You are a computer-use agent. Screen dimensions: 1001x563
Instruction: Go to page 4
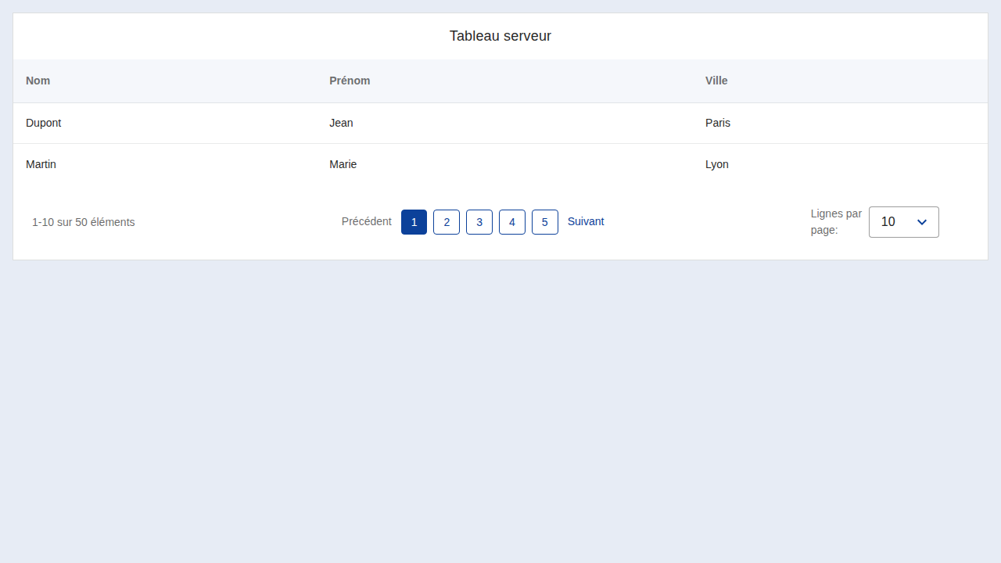point(512,222)
